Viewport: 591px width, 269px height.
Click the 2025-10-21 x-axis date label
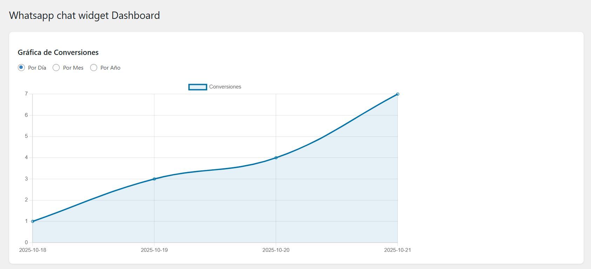click(397, 250)
